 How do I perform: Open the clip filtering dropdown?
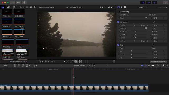click(22, 7)
